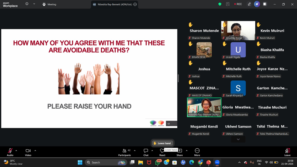Screen dimensions: 297x167
Task: Open the Chat panel
Action: [x=146, y=152]
